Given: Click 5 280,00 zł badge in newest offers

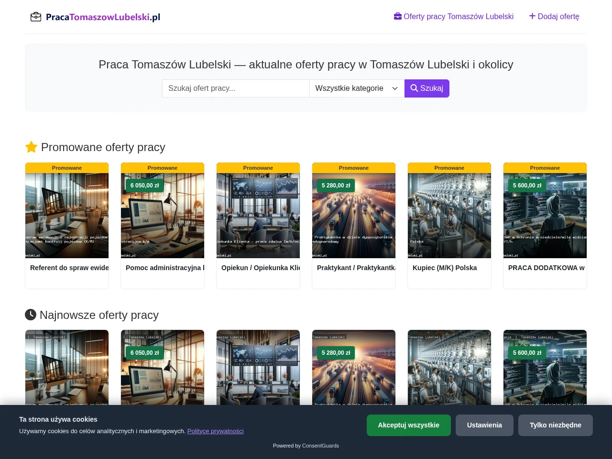Looking at the screenshot, I should [x=336, y=353].
